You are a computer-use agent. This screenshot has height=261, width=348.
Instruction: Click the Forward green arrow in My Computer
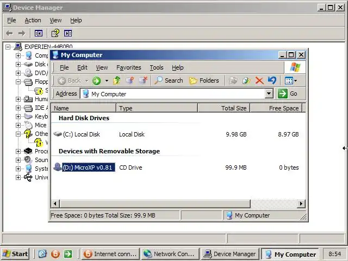pyautogui.click(x=97, y=80)
